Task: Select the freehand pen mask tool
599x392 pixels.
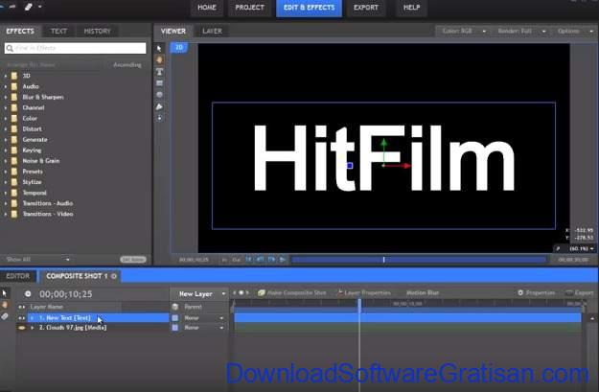Action: 159,106
